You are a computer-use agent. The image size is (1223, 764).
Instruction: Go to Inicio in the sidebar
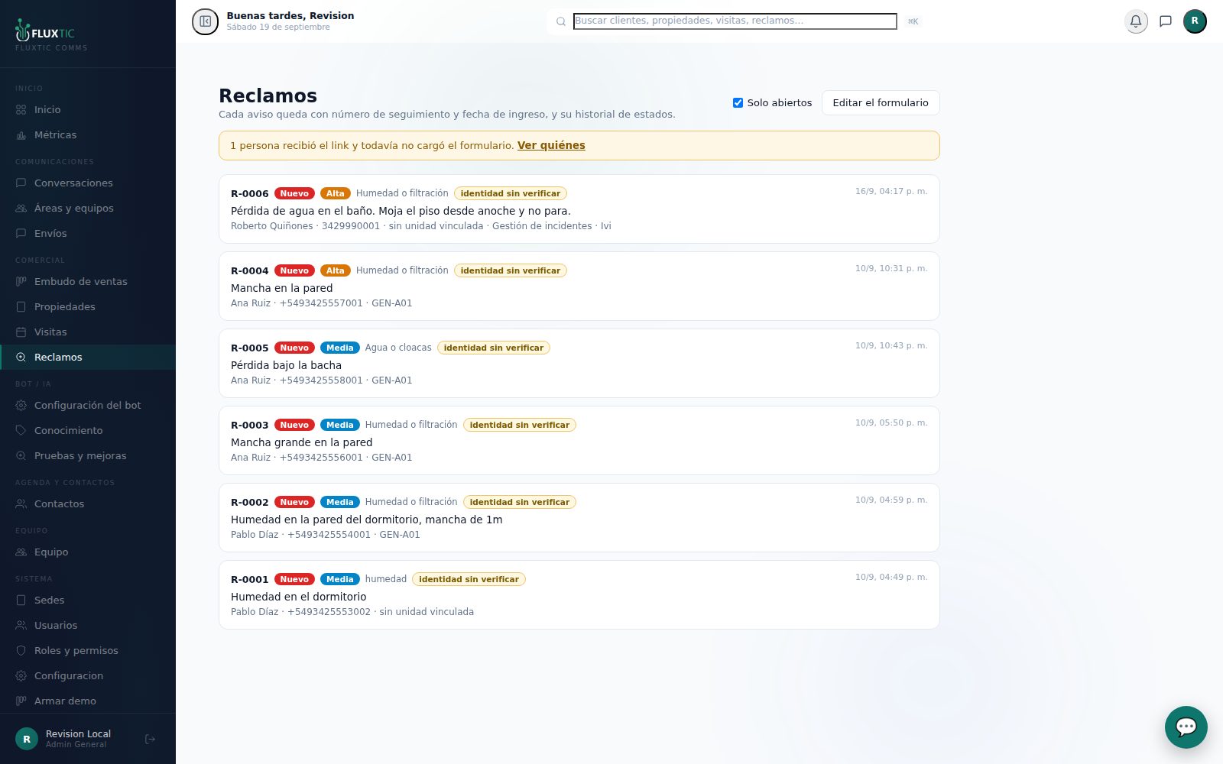[x=88, y=110]
